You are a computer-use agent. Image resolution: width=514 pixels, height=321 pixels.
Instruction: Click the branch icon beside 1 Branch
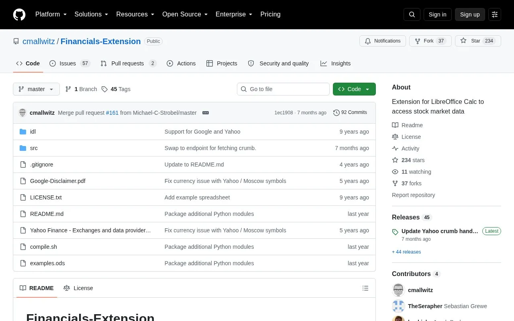[x=68, y=89]
